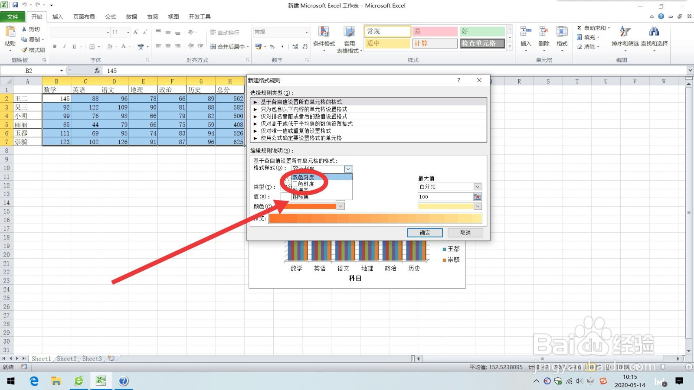Click the Cut (剪切) scissors icon

point(24,29)
